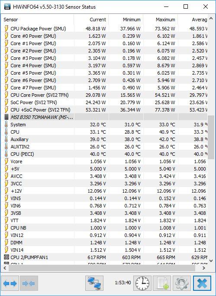216x296 pixels.
Task: Click the horizontal scrollbar right arrow
Action: click(204, 268)
